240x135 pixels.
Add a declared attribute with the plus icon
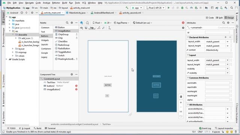coord(225,37)
